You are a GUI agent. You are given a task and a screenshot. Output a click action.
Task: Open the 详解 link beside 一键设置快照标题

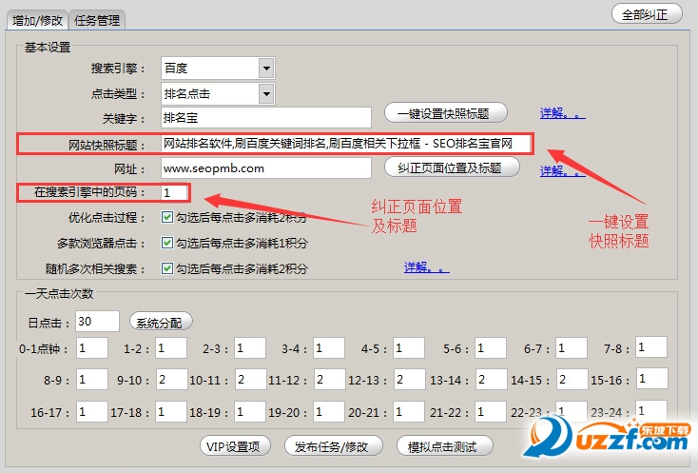click(562, 113)
